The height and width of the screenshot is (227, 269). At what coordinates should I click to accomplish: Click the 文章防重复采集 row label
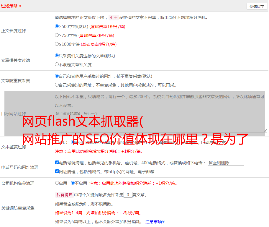point(15,81)
